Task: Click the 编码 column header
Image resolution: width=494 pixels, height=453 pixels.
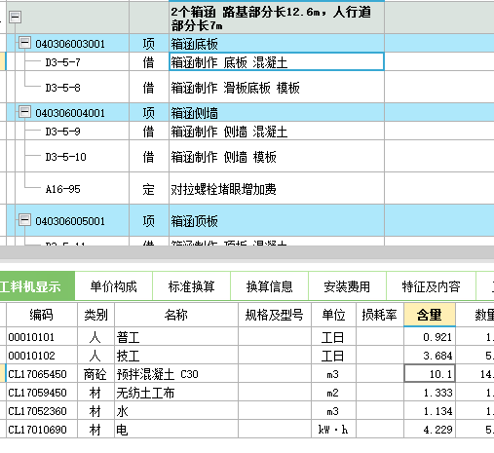Action: tap(42, 315)
